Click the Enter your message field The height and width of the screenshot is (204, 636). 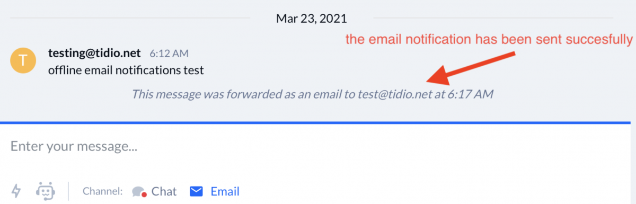point(318,146)
